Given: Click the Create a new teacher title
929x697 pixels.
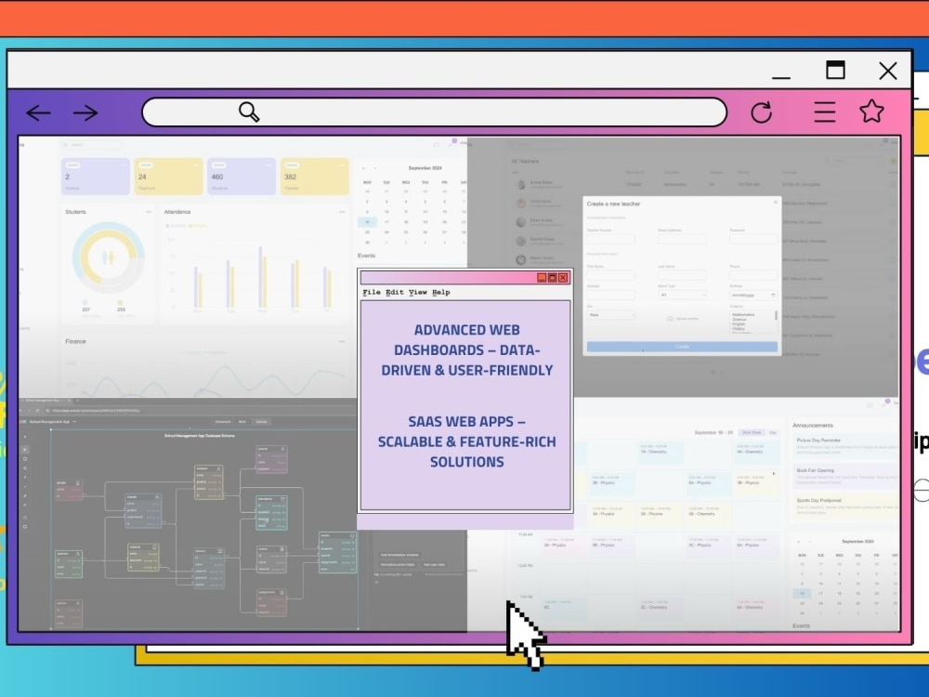Looking at the screenshot, I should click(613, 204).
